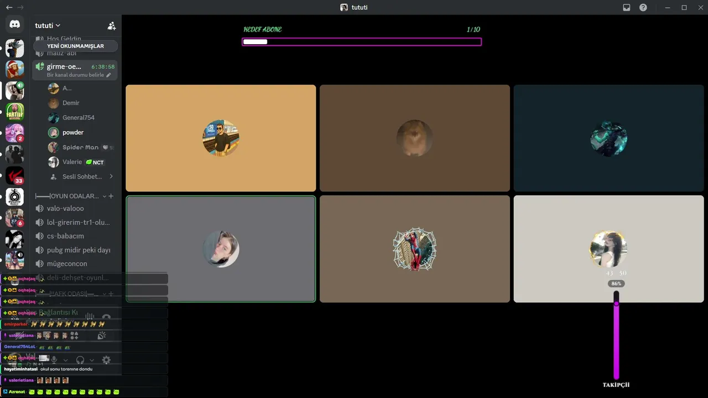
Task: Join the lol-girerim-tr1-olu voice channel
Action: 75,222
